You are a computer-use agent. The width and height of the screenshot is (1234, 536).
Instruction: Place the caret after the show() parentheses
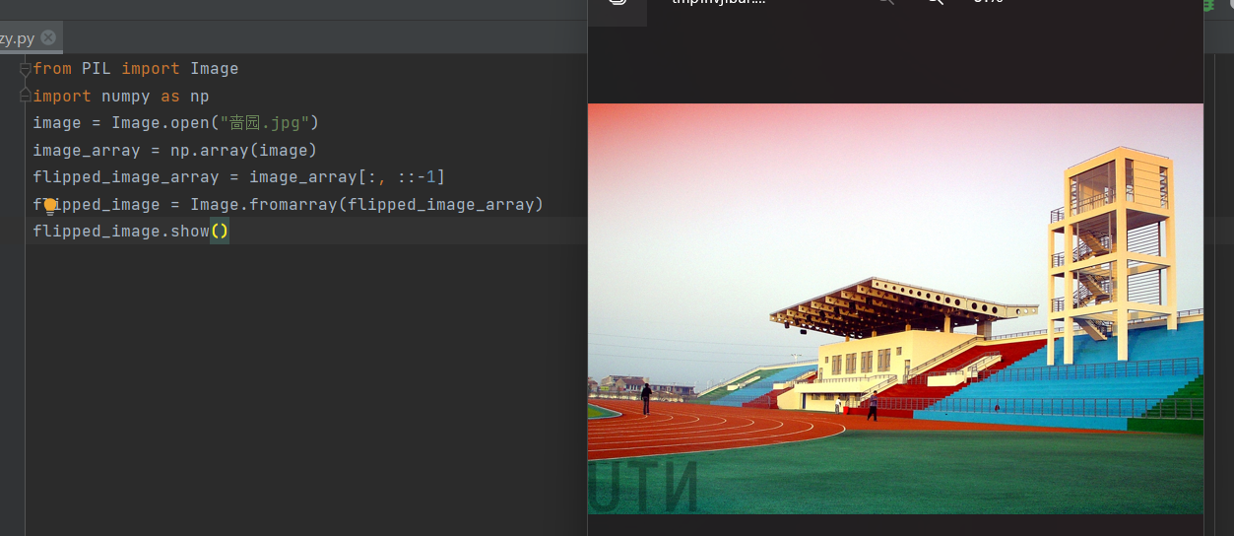229,232
